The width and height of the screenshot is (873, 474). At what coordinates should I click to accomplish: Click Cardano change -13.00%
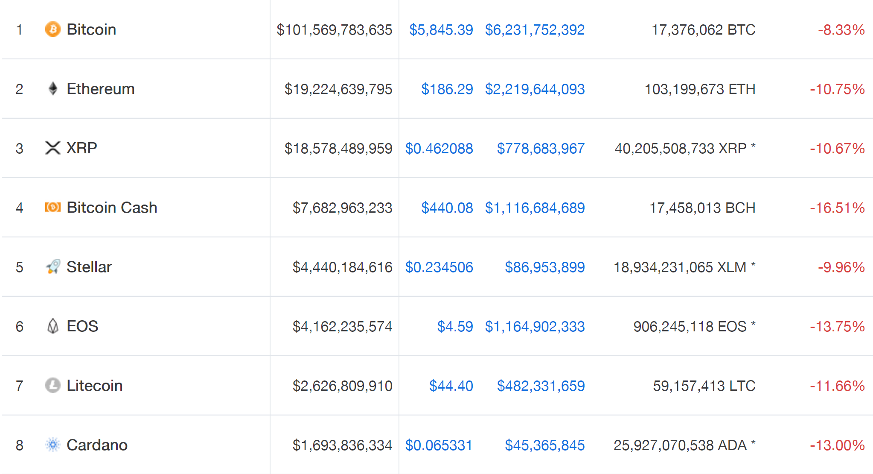click(x=838, y=445)
